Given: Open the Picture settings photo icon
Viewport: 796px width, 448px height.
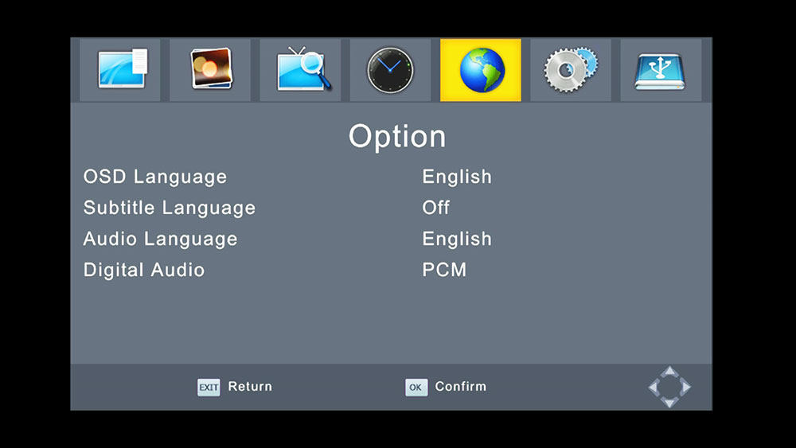Looking at the screenshot, I should pos(210,70).
